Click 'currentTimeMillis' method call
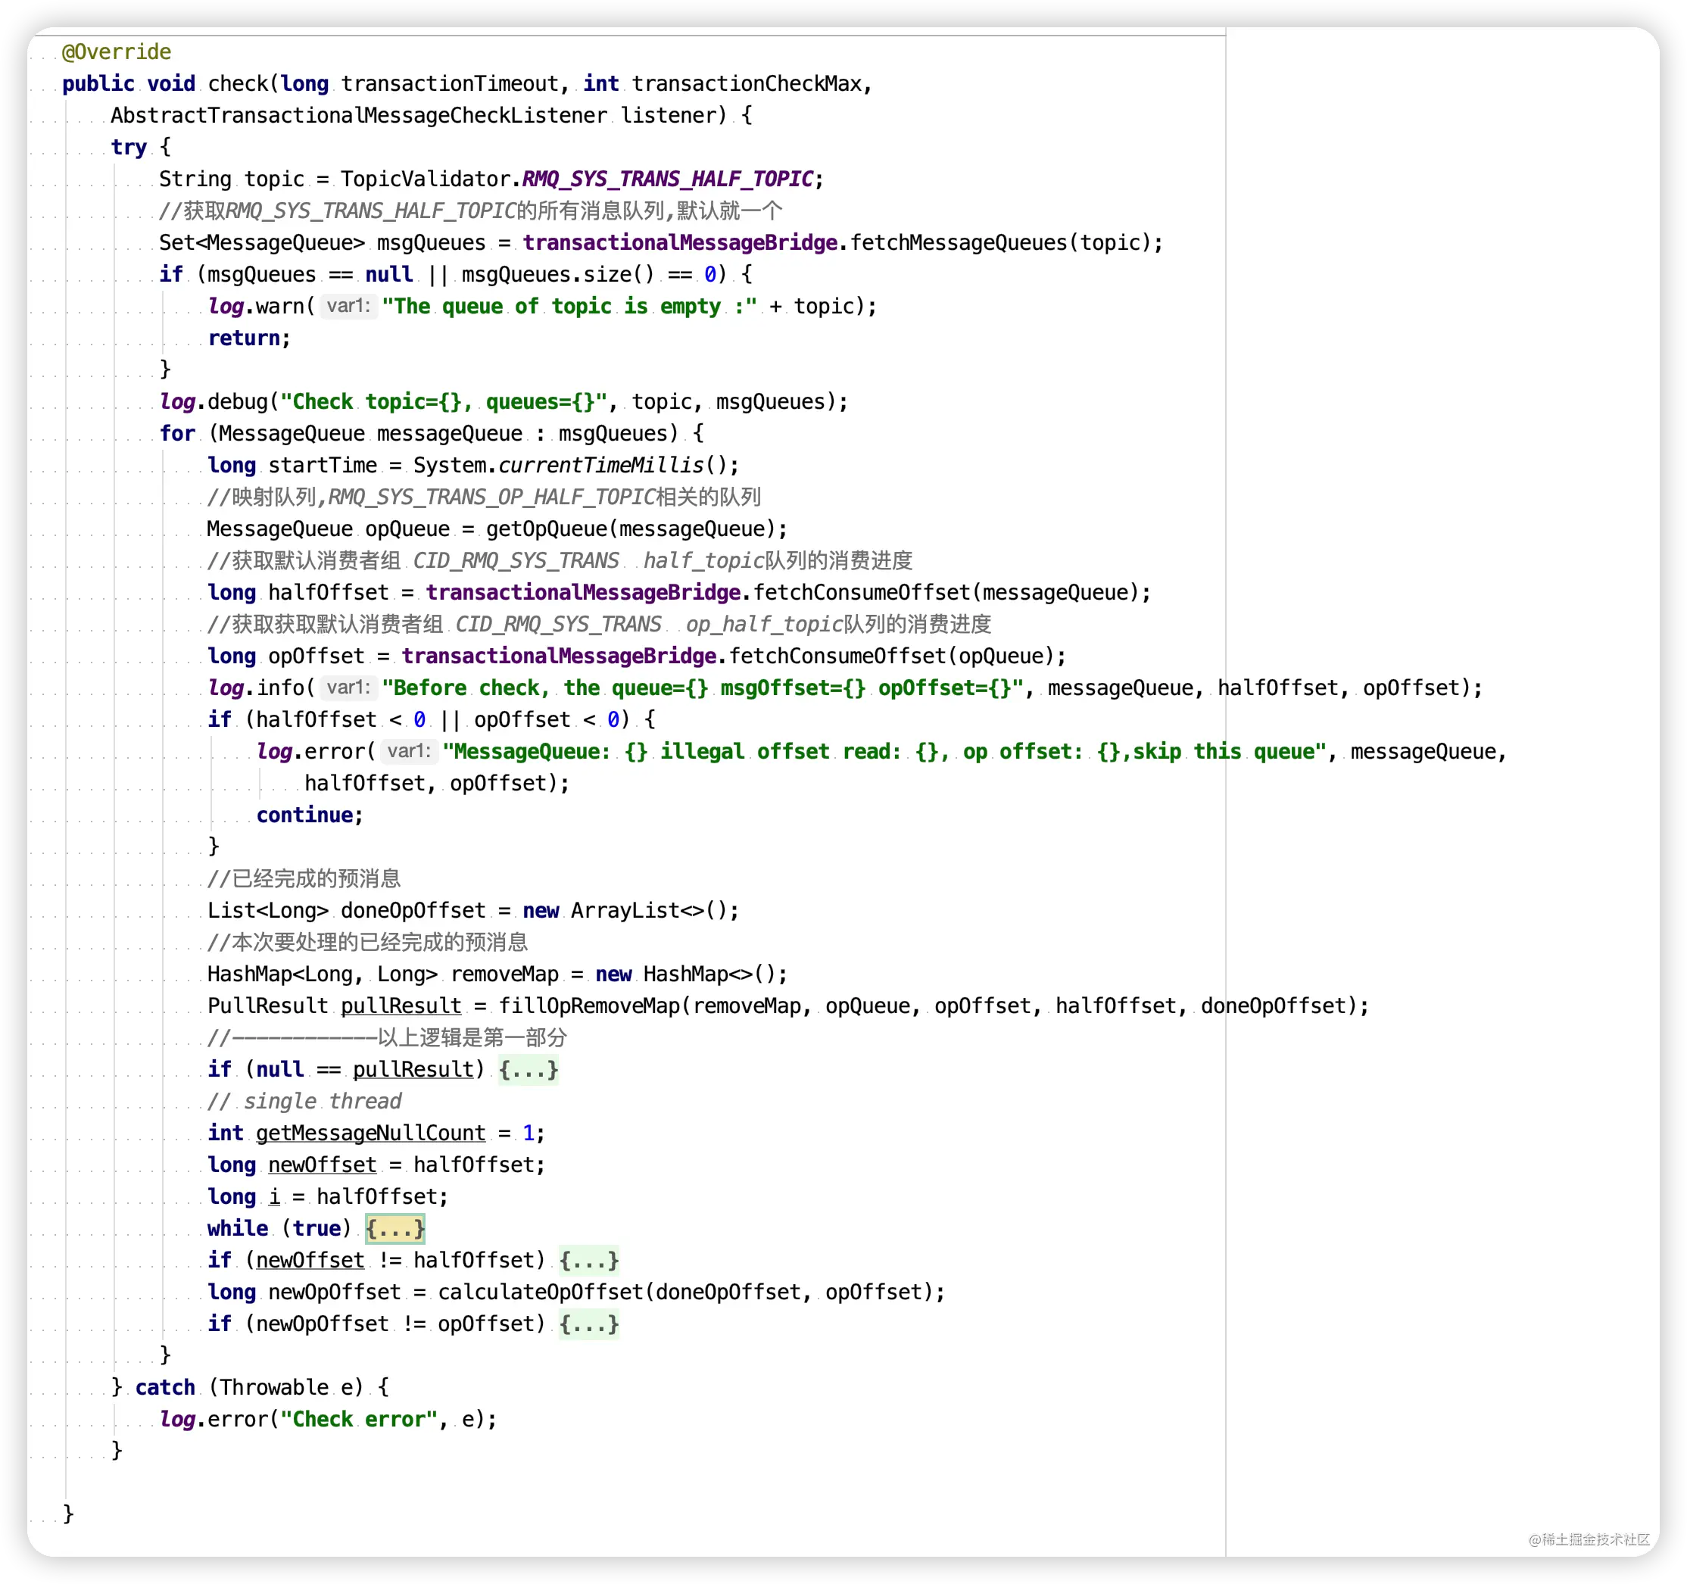 point(600,465)
